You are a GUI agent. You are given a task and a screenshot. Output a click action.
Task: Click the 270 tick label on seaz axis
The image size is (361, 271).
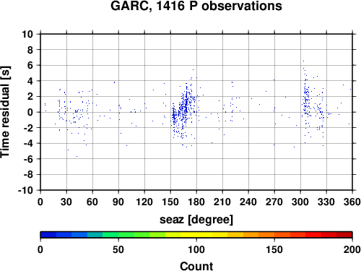pos(274,202)
